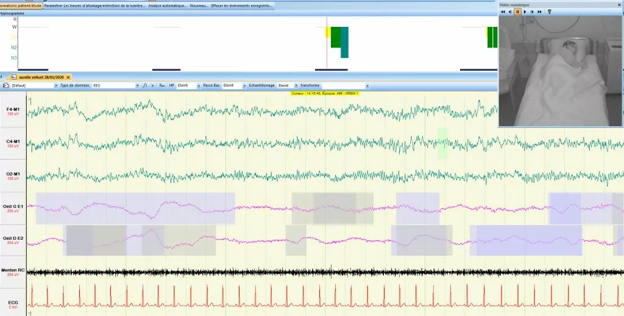This screenshot has width=624, height=316.
Task: Click the increase amplitude waveform icon
Action: 144,86
